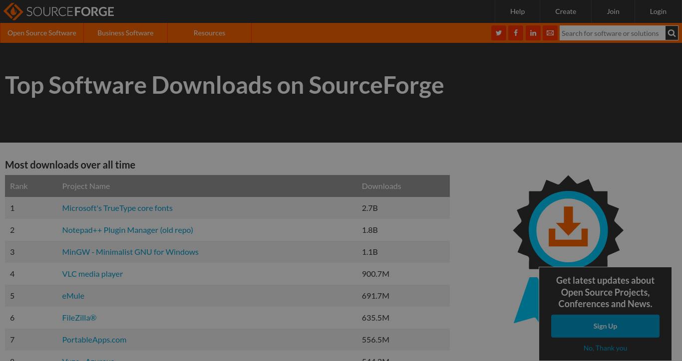Open the FileZilla project link
682x361 pixels.
[79, 318]
